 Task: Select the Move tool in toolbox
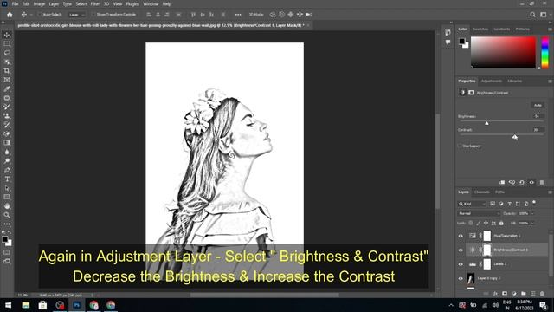tap(7, 35)
